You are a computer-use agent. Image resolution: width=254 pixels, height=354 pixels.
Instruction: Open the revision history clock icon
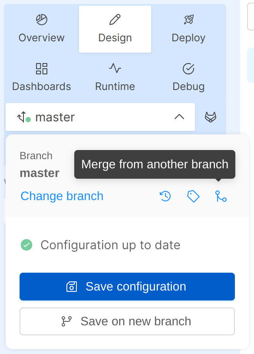(x=165, y=196)
